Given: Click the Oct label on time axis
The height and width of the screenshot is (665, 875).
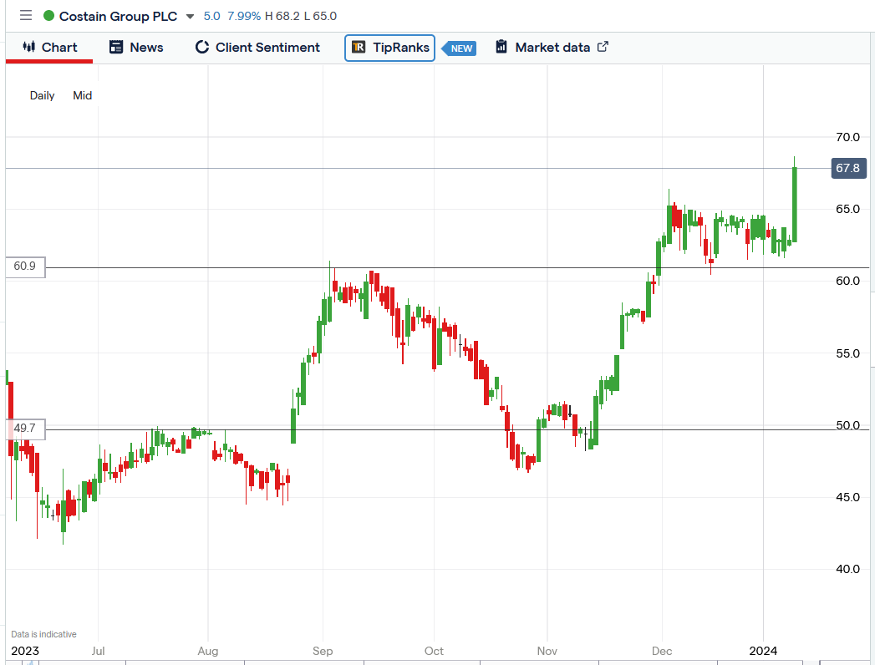Looking at the screenshot, I should pyautogui.click(x=434, y=651).
